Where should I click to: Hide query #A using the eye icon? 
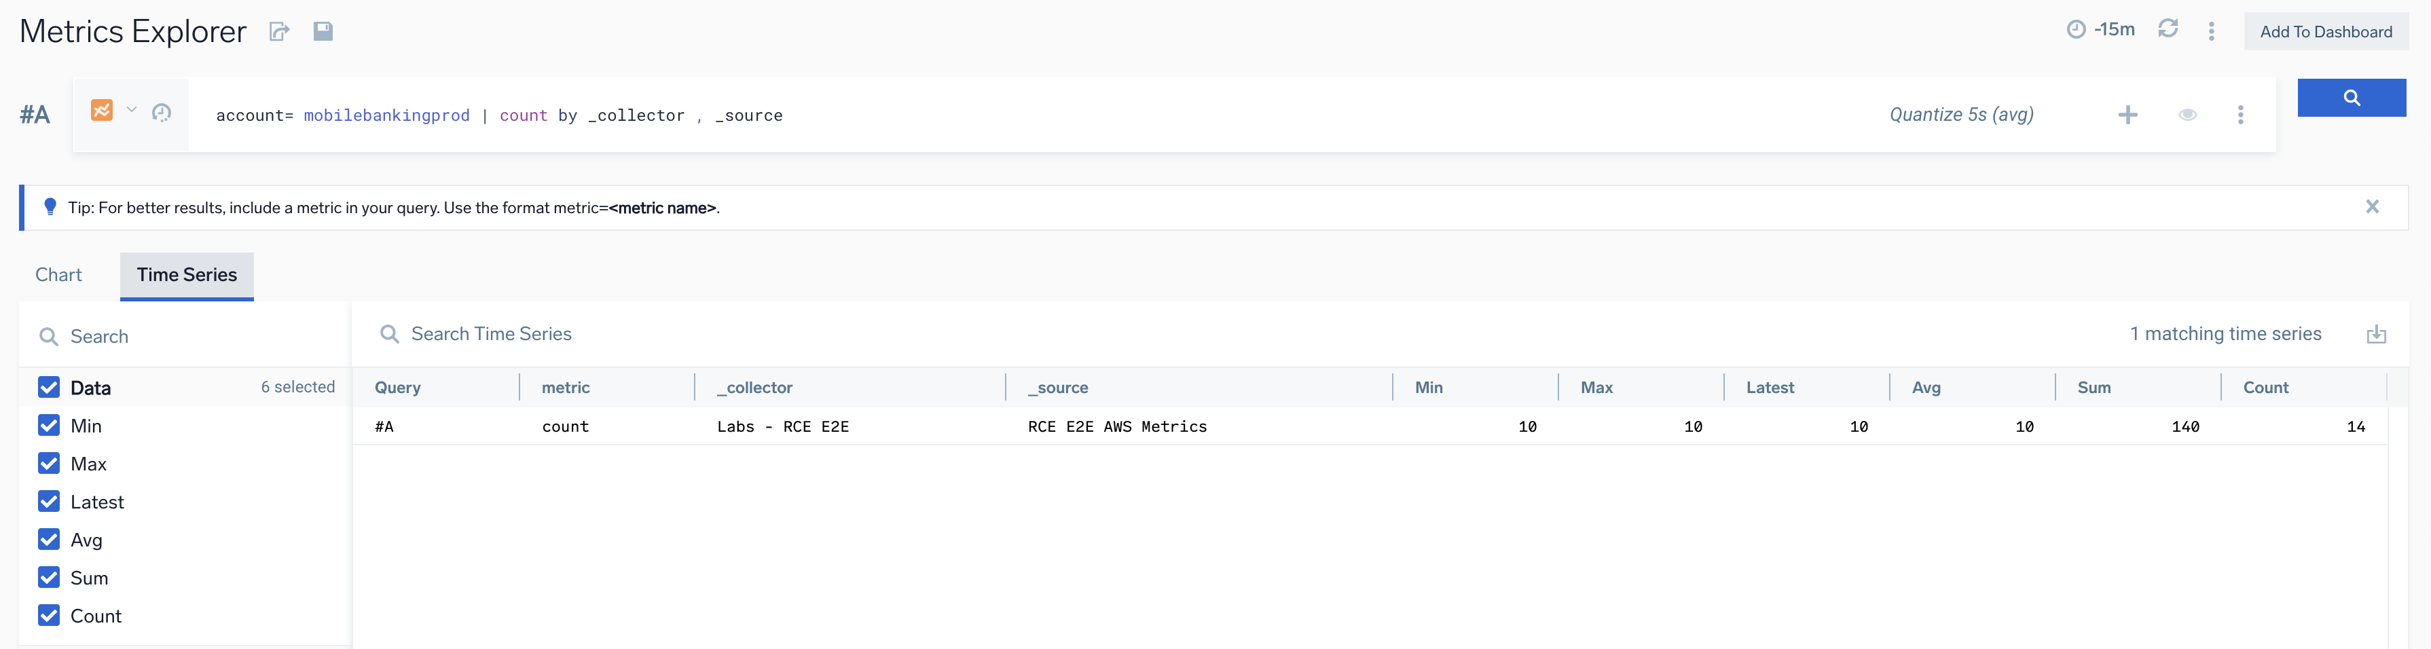[2187, 115]
